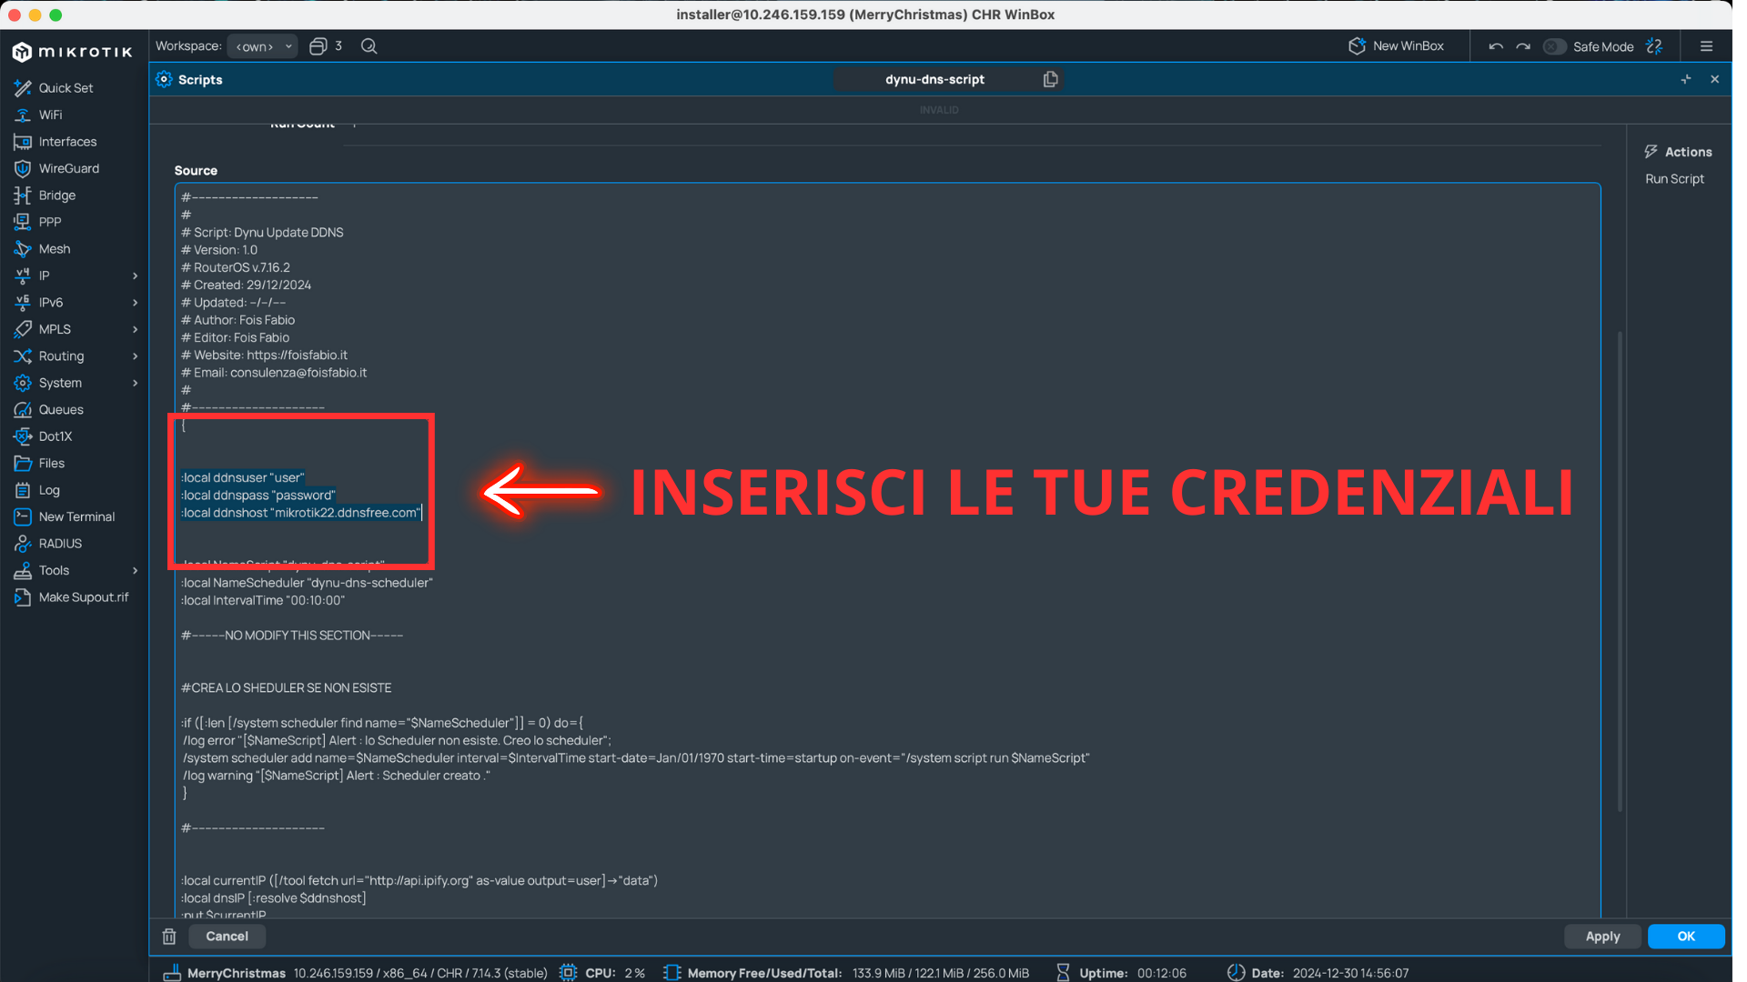Screen dimensions: 1747x982
Task: Click inside the Source code editor
Action: tap(887, 551)
